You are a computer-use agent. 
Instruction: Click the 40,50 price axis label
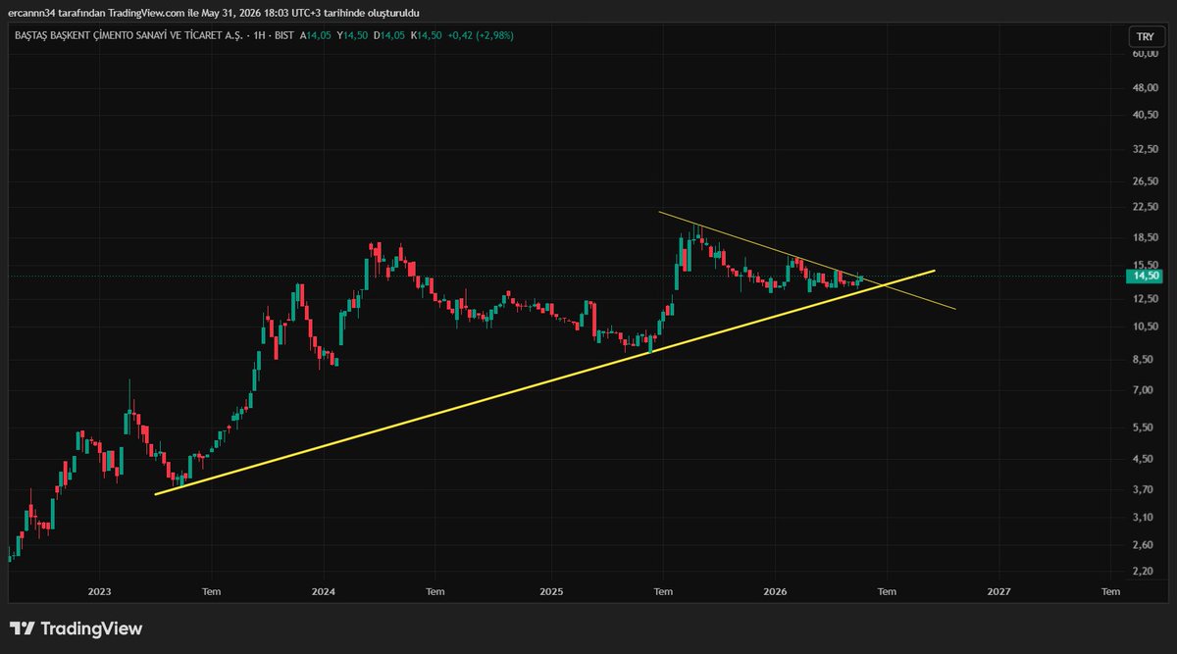pyautogui.click(x=1145, y=115)
